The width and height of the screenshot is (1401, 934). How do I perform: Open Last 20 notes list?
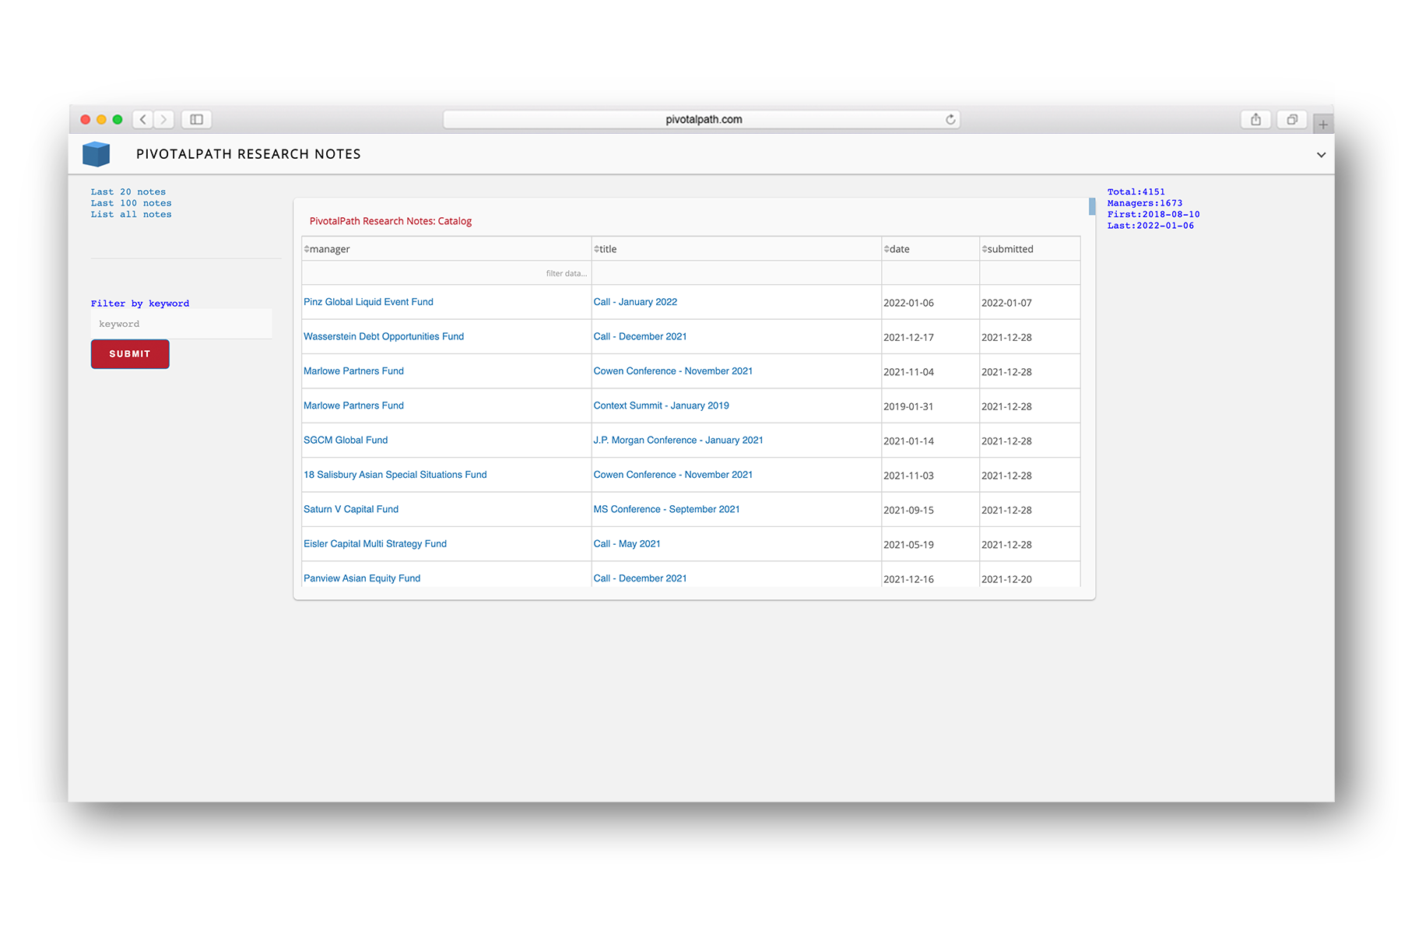(x=128, y=192)
